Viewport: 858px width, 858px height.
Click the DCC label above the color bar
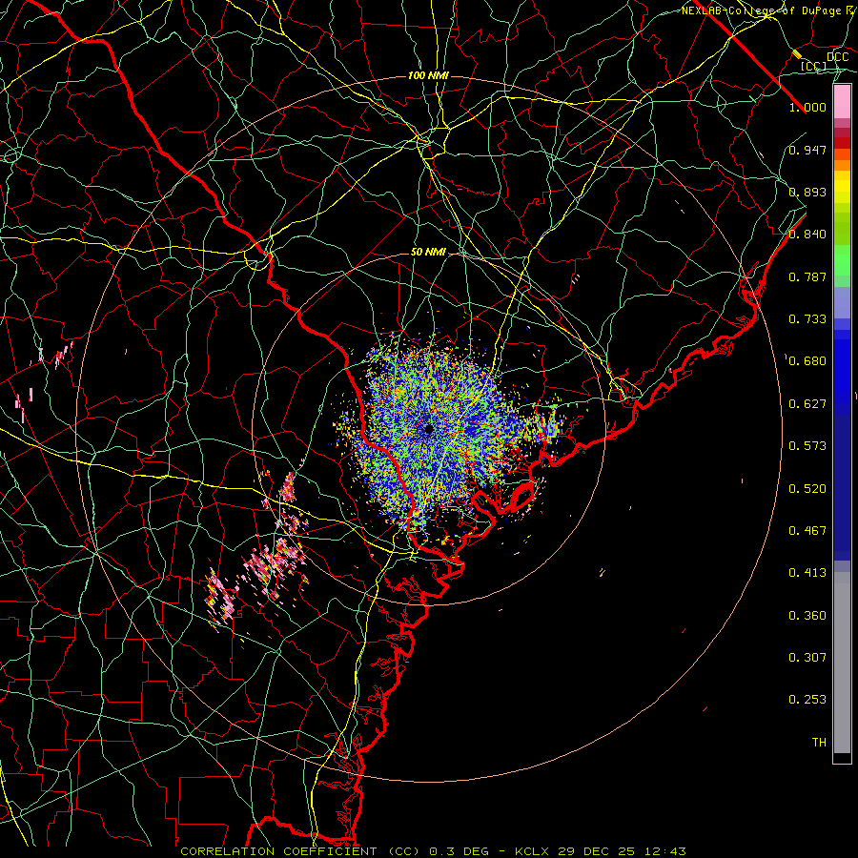tap(838, 57)
